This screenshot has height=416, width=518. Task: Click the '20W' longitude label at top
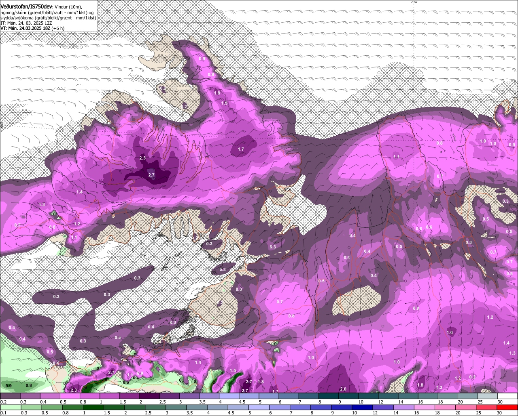point(414,2)
